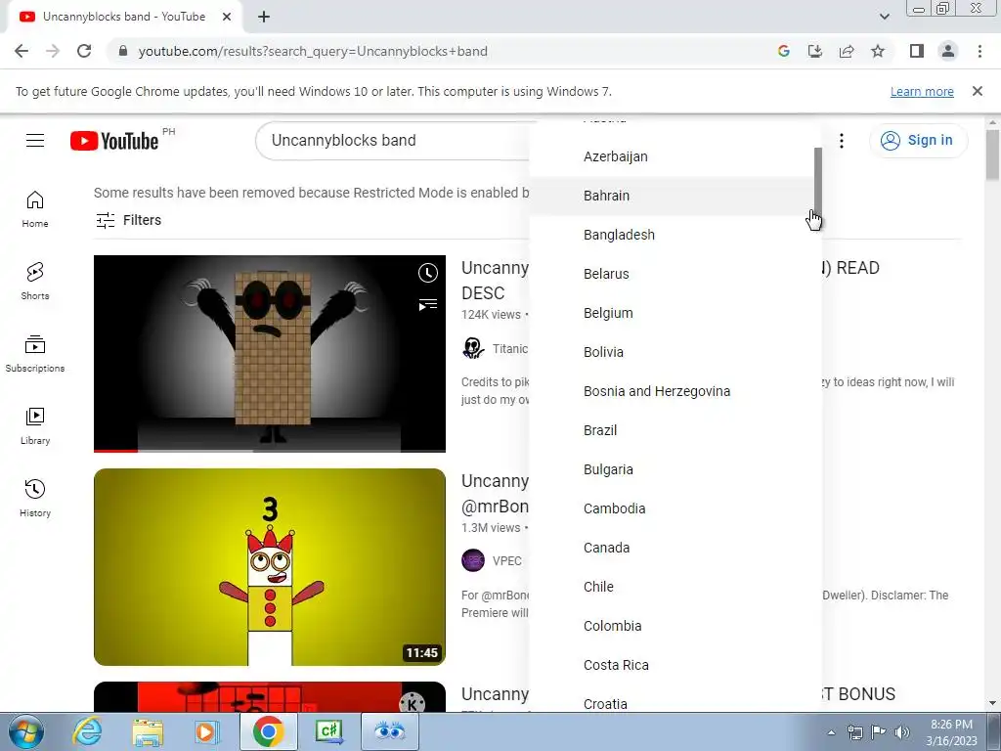
Task: Open the Titanic channel avatar
Action: pyautogui.click(x=473, y=348)
